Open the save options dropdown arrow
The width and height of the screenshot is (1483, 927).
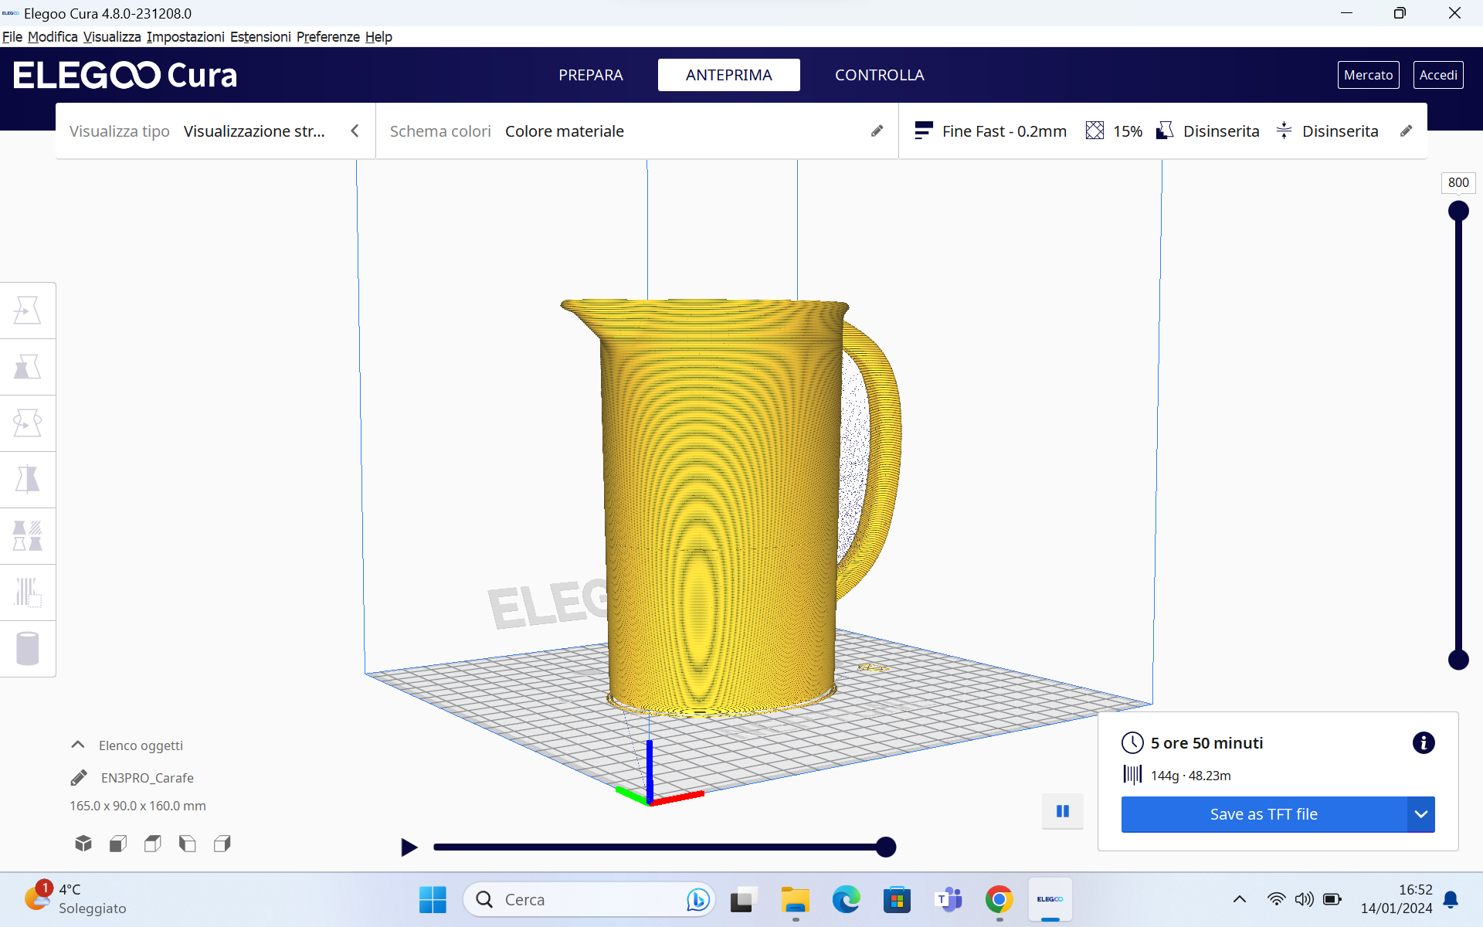pyautogui.click(x=1420, y=814)
